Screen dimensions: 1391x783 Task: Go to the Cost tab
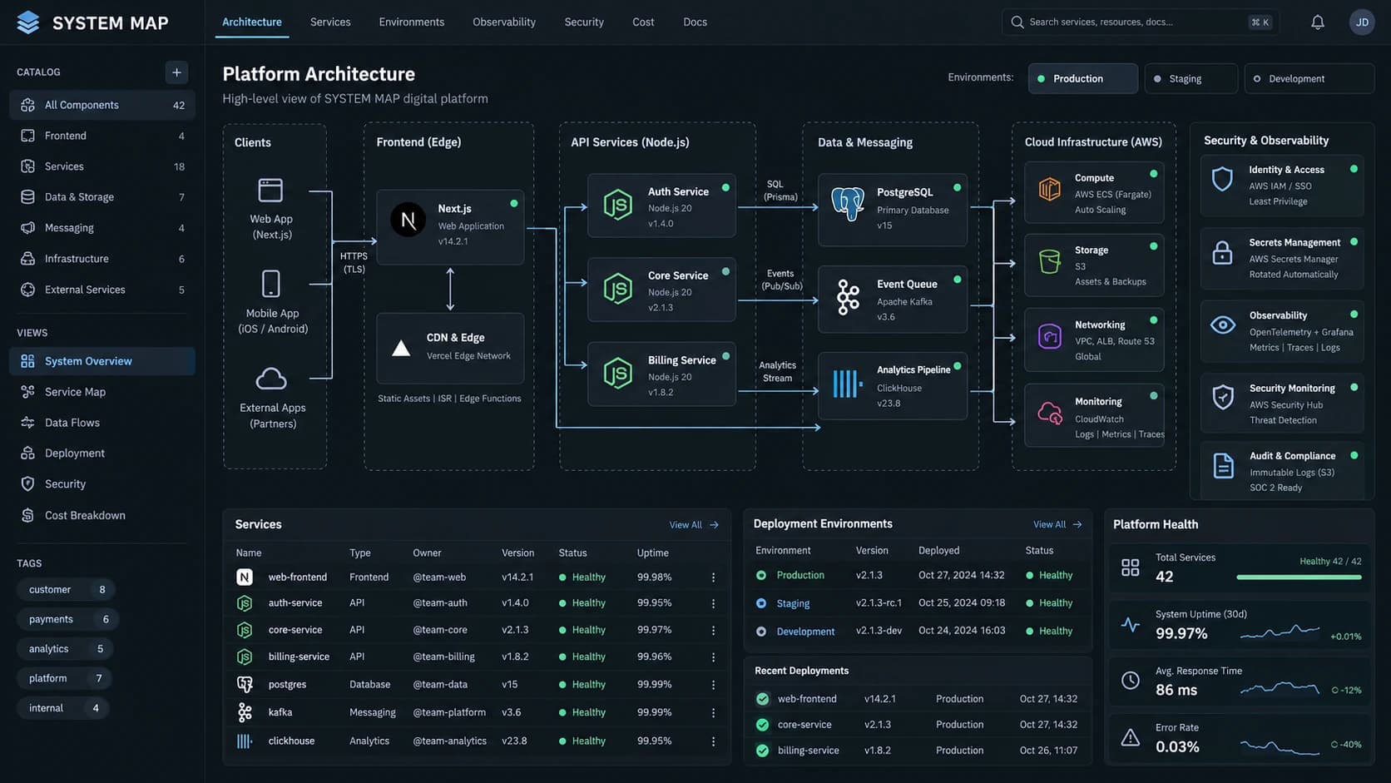643,22
